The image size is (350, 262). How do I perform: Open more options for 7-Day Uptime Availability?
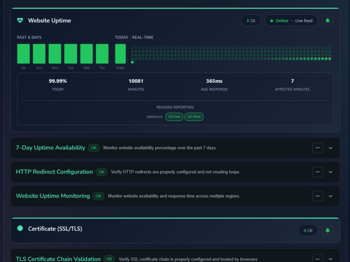click(317, 148)
